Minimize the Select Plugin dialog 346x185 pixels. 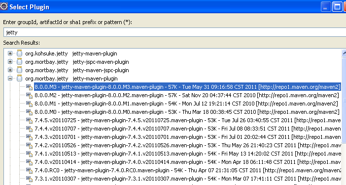pos(326,6)
